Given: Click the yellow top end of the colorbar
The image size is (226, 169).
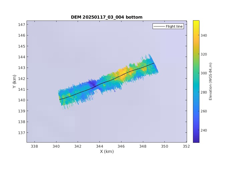Looking at the screenshot, I should pyautogui.click(x=196, y=21).
